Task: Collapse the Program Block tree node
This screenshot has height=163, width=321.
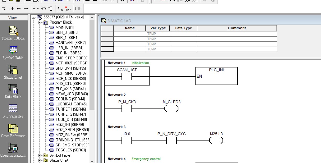Action: coord(40,23)
